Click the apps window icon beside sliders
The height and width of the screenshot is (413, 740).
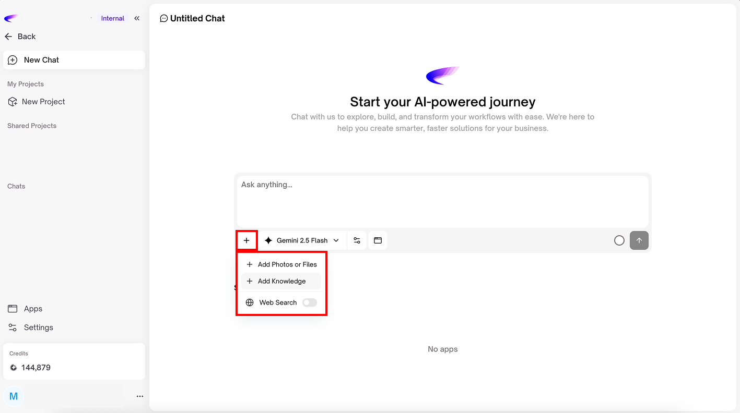click(x=378, y=240)
